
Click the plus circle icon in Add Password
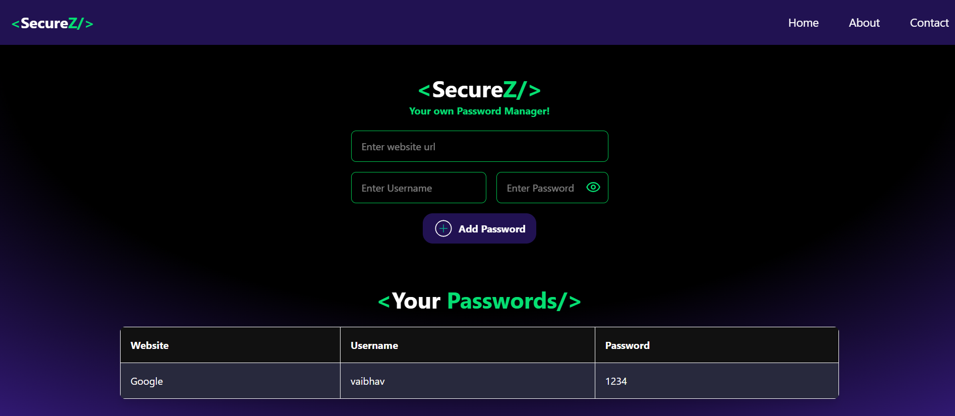click(443, 228)
